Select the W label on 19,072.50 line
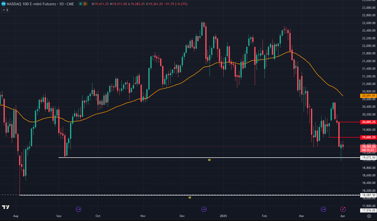 209,160
